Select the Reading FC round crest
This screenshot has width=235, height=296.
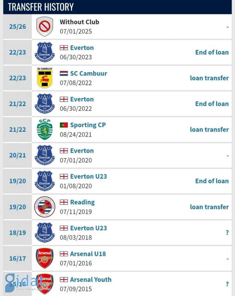point(45,207)
